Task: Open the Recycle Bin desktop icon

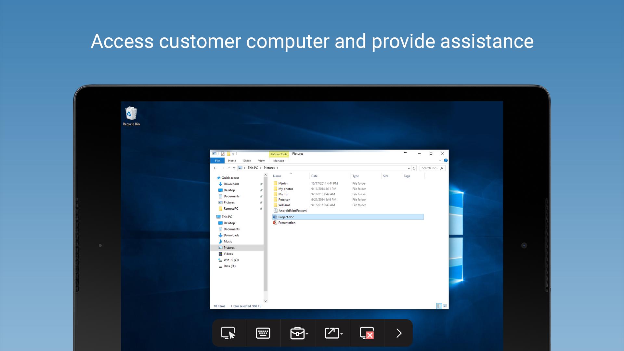Action: 131,116
